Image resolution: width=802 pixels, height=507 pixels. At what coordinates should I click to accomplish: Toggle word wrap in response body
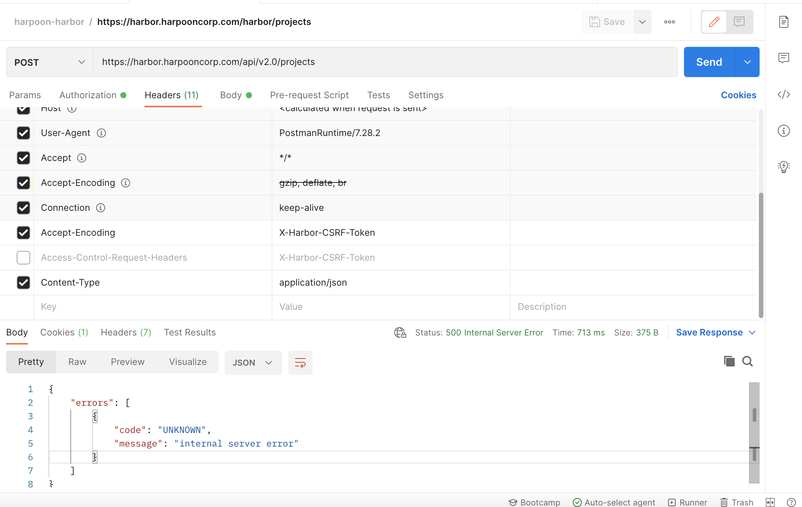300,363
